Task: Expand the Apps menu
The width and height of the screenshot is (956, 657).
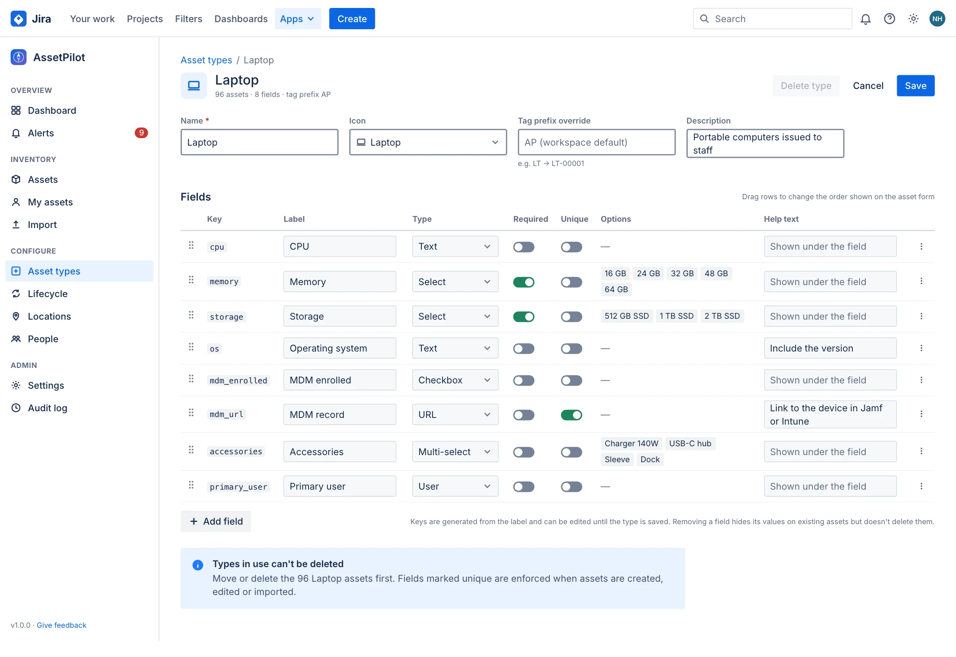Action: tap(297, 19)
